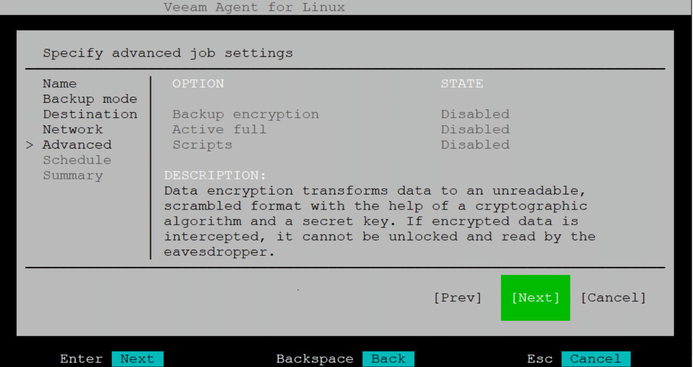Open the greyed Summary step

point(73,176)
